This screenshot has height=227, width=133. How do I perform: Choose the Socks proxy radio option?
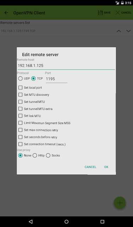click(x=48, y=155)
